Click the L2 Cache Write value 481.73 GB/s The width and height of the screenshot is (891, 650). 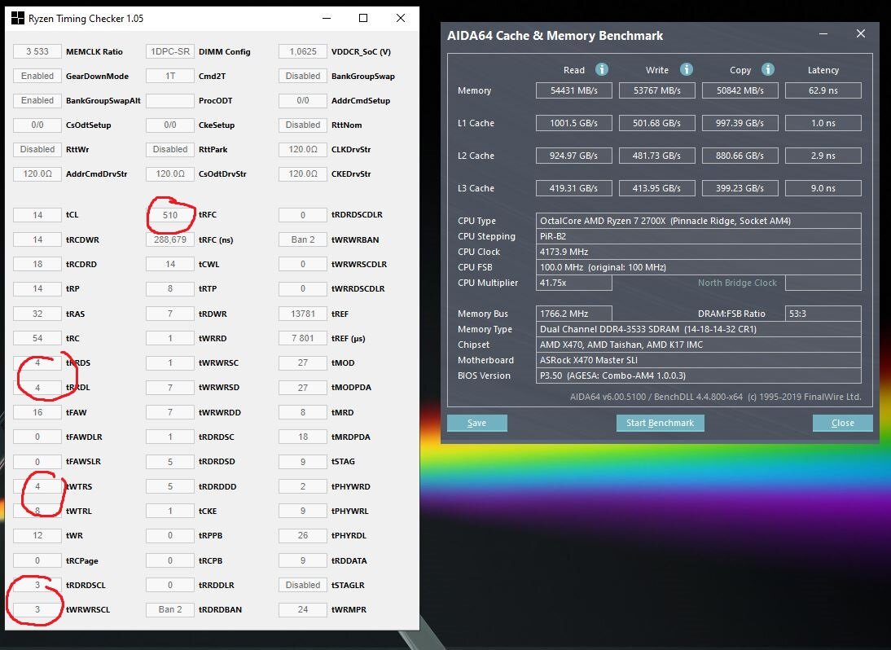click(657, 155)
